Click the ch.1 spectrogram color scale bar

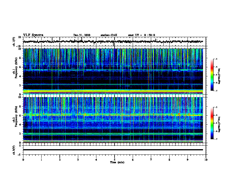click(x=212, y=75)
